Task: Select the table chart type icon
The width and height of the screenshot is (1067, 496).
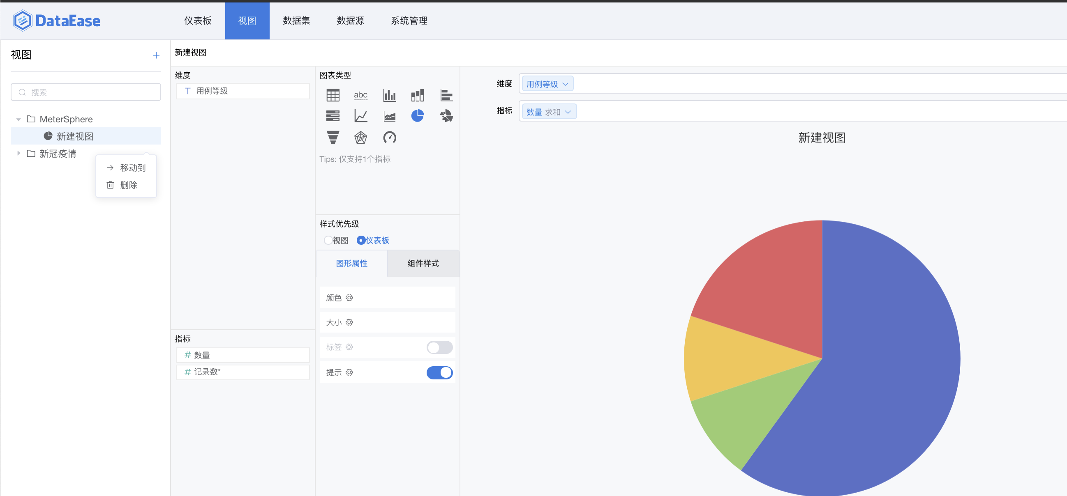Action: click(333, 95)
